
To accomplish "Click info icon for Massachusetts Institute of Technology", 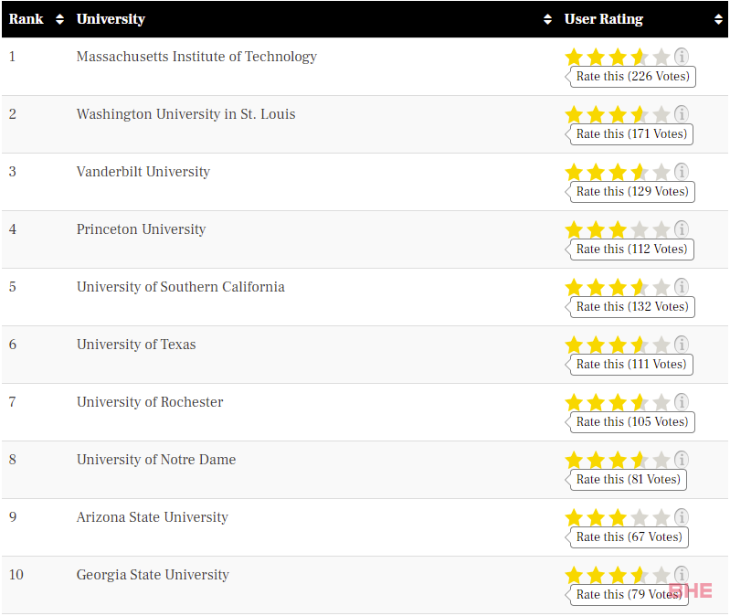I will click(x=682, y=57).
